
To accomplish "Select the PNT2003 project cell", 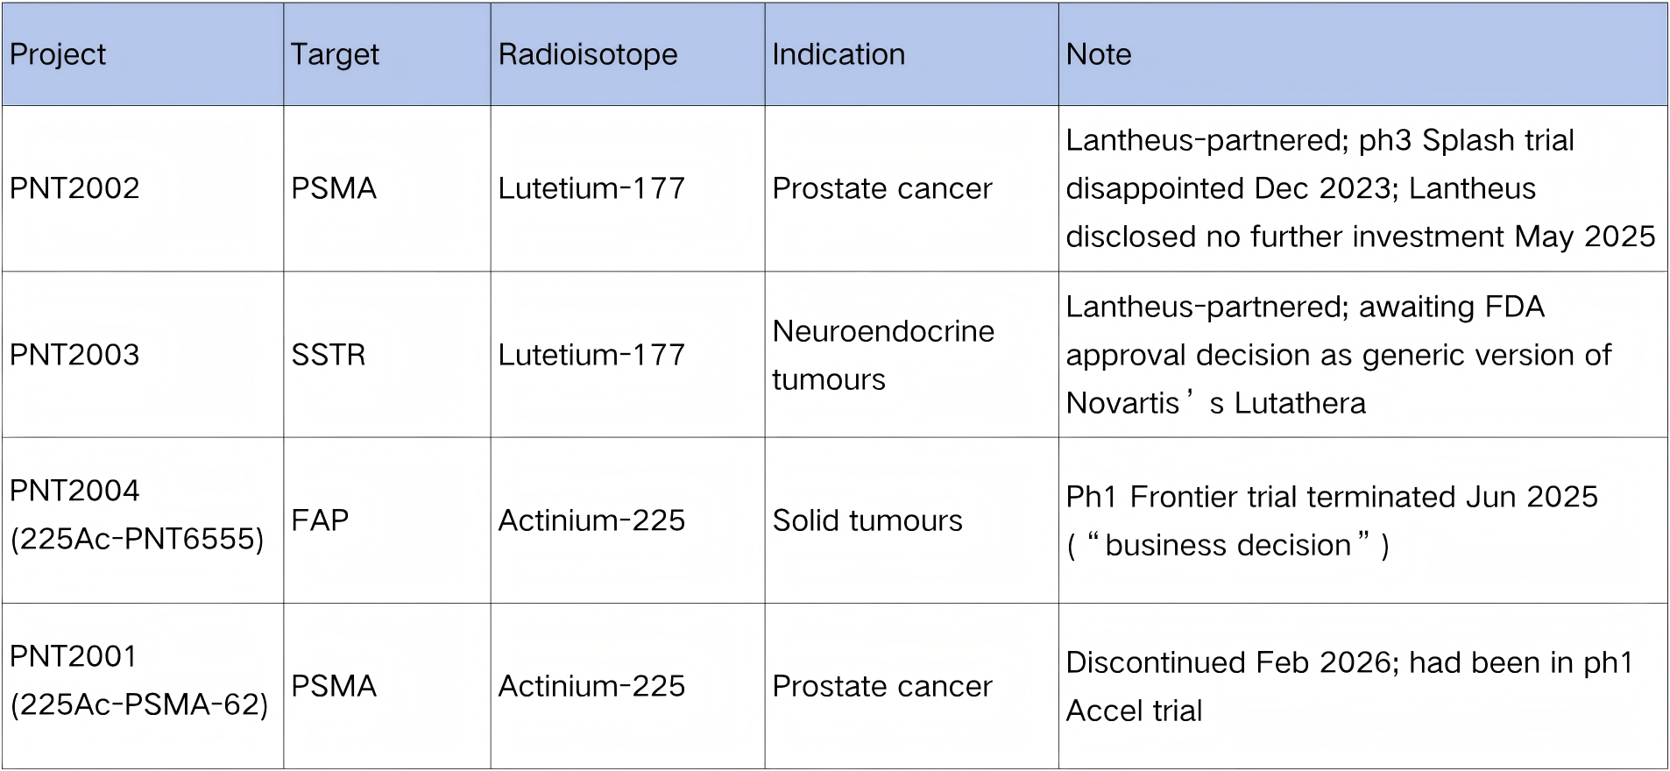I will (74, 355).
